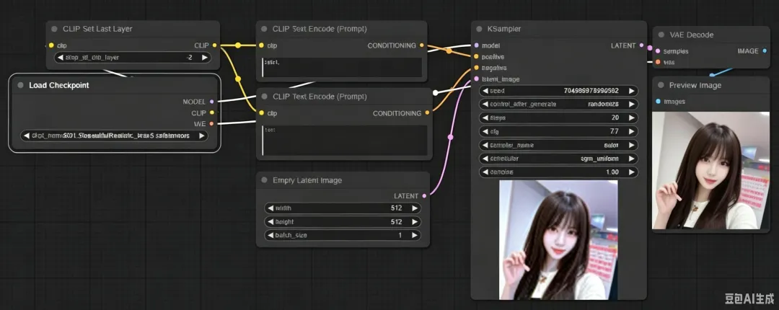Decrease the steps value with left arrow

pos(485,118)
